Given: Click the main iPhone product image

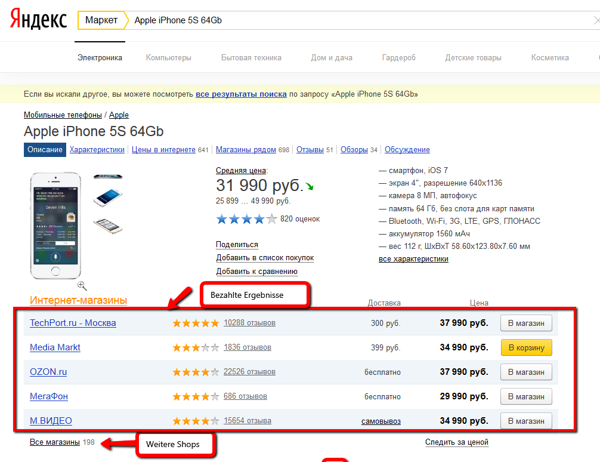Looking at the screenshot, I should click(56, 226).
